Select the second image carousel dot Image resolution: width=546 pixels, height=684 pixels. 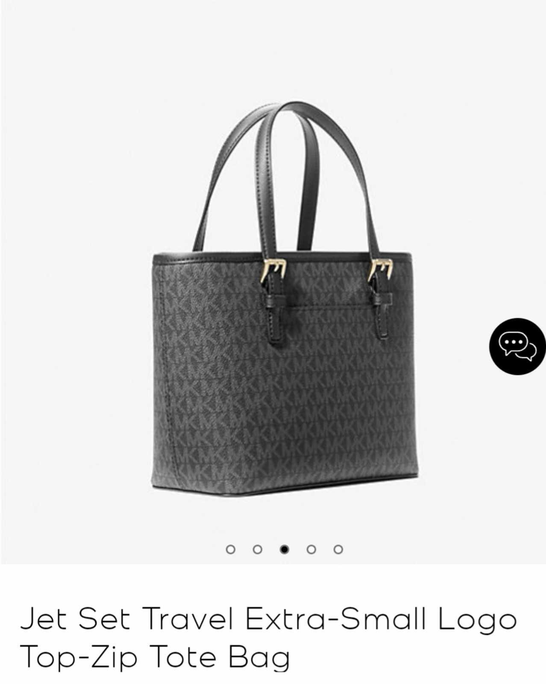[x=257, y=549]
